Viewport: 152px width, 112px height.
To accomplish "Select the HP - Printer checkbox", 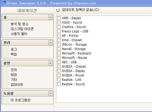I will coord(59,36).
